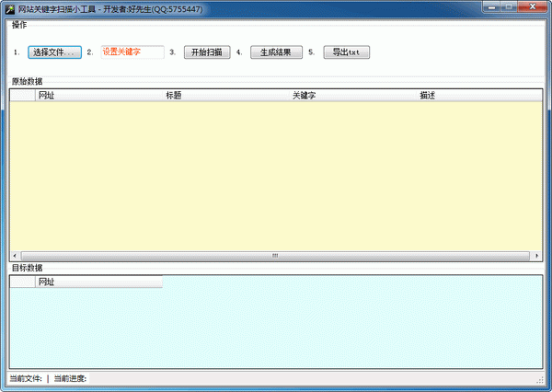Click the 目标数据 group label
The height and width of the screenshot is (392, 552).
pos(27,268)
